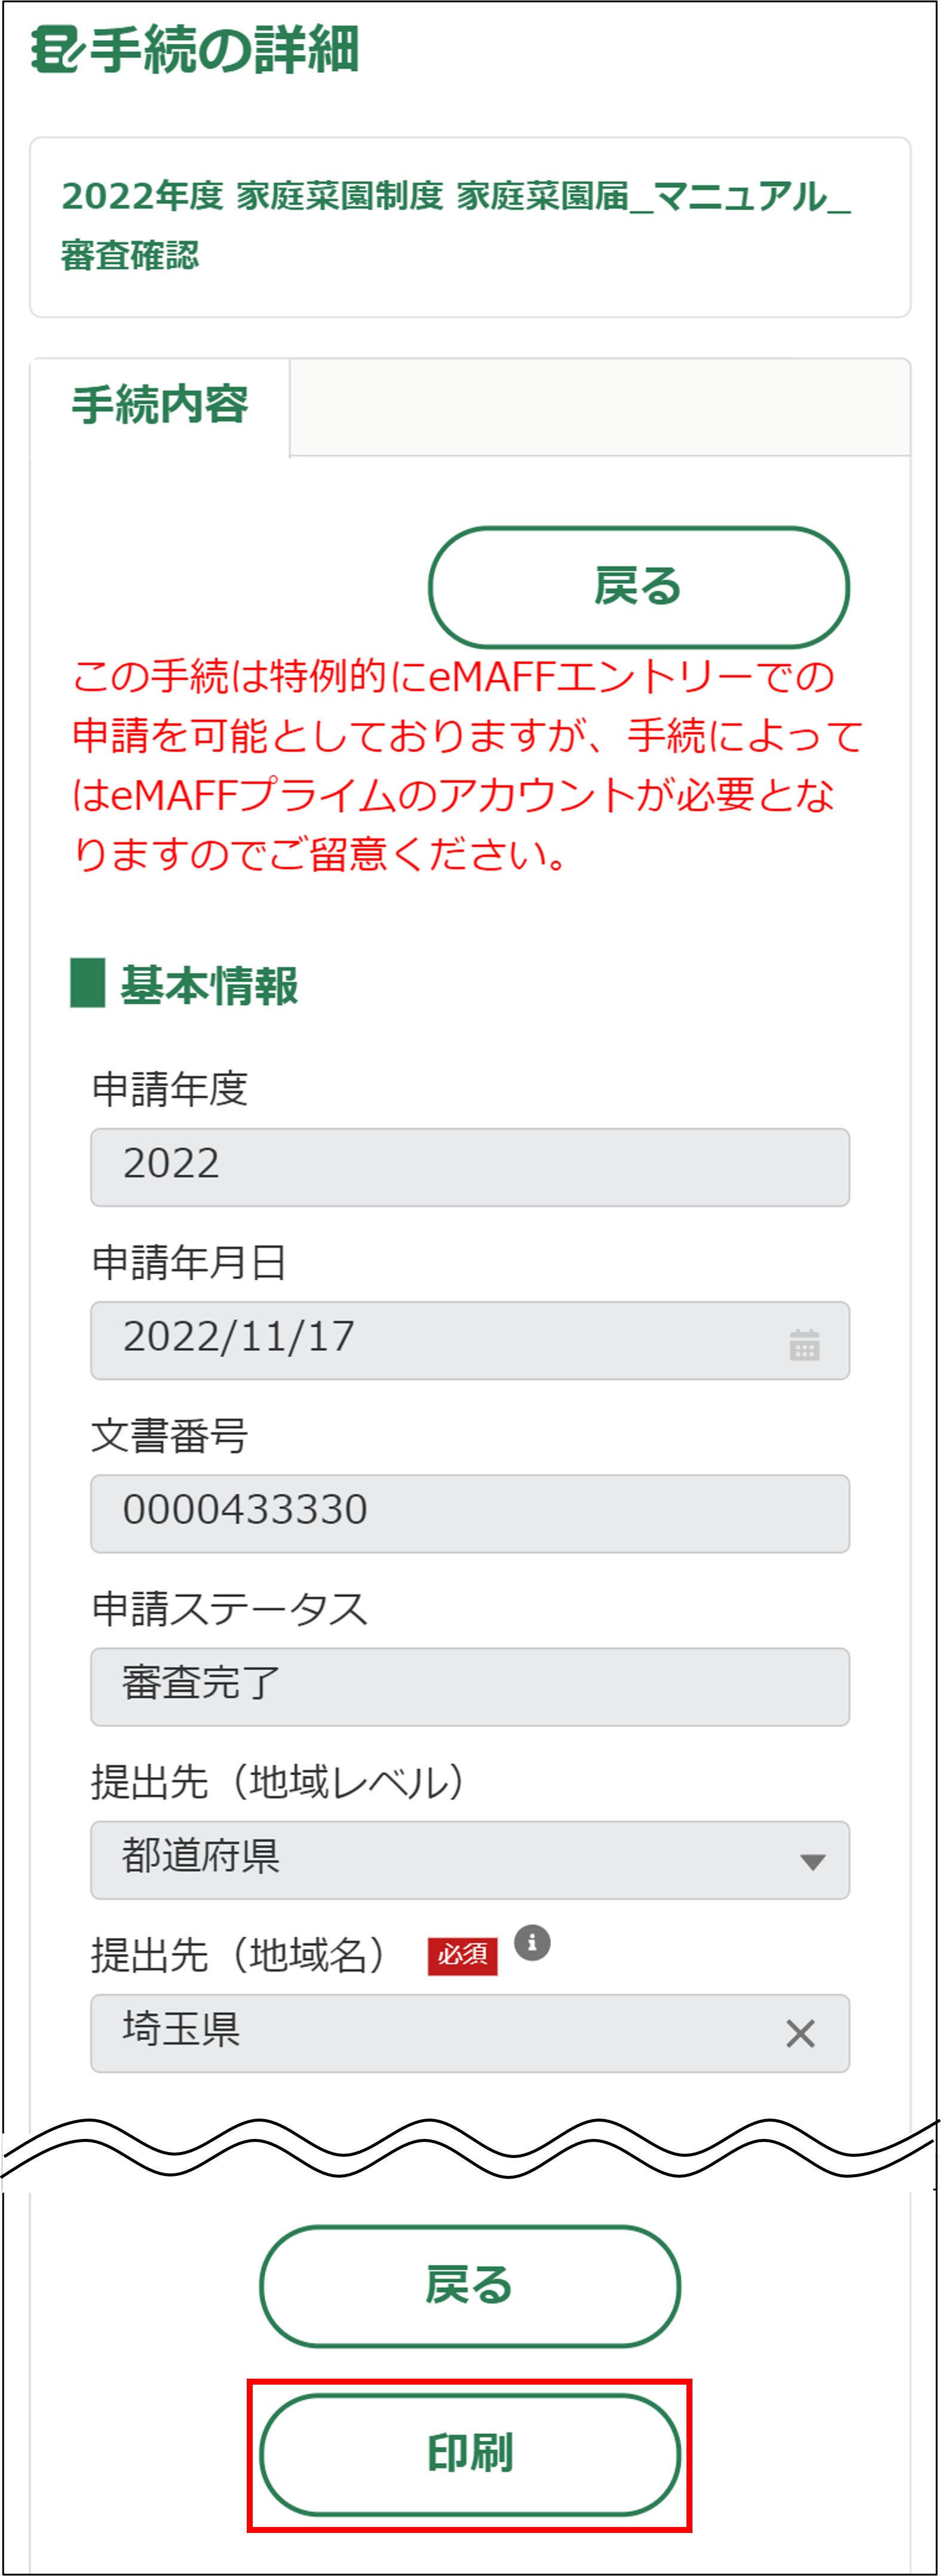This screenshot has height=2576, width=941.
Task: Switch to the 手続内容 tab
Action: tap(160, 406)
